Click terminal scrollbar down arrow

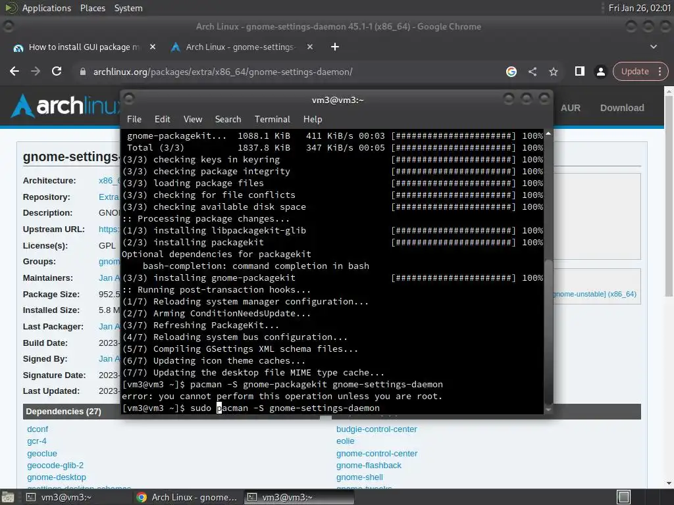(x=548, y=410)
